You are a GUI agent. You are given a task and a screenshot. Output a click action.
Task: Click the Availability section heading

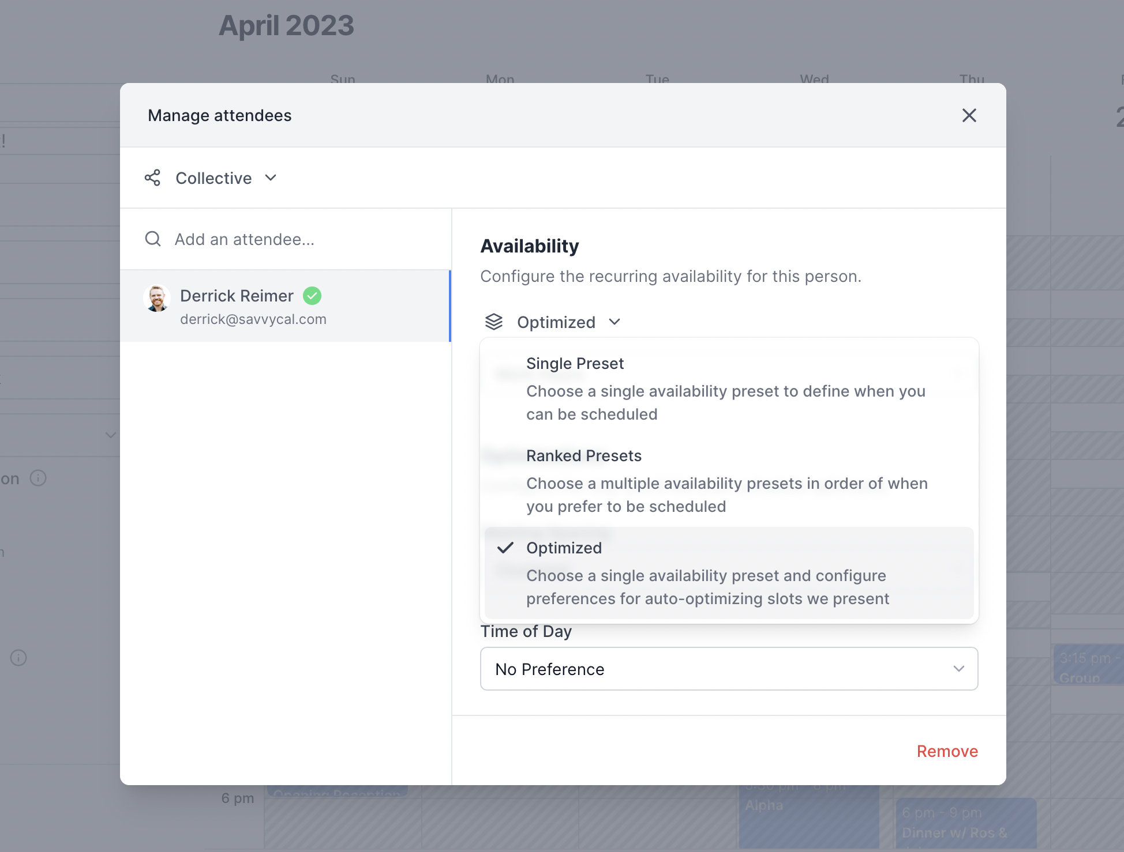[x=530, y=246]
